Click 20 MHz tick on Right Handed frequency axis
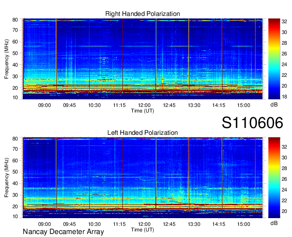 pyautogui.click(x=15, y=88)
